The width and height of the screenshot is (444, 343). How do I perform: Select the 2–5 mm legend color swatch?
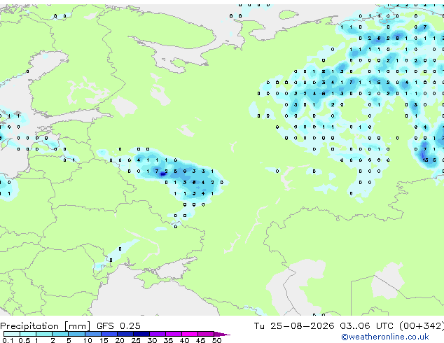60,334
